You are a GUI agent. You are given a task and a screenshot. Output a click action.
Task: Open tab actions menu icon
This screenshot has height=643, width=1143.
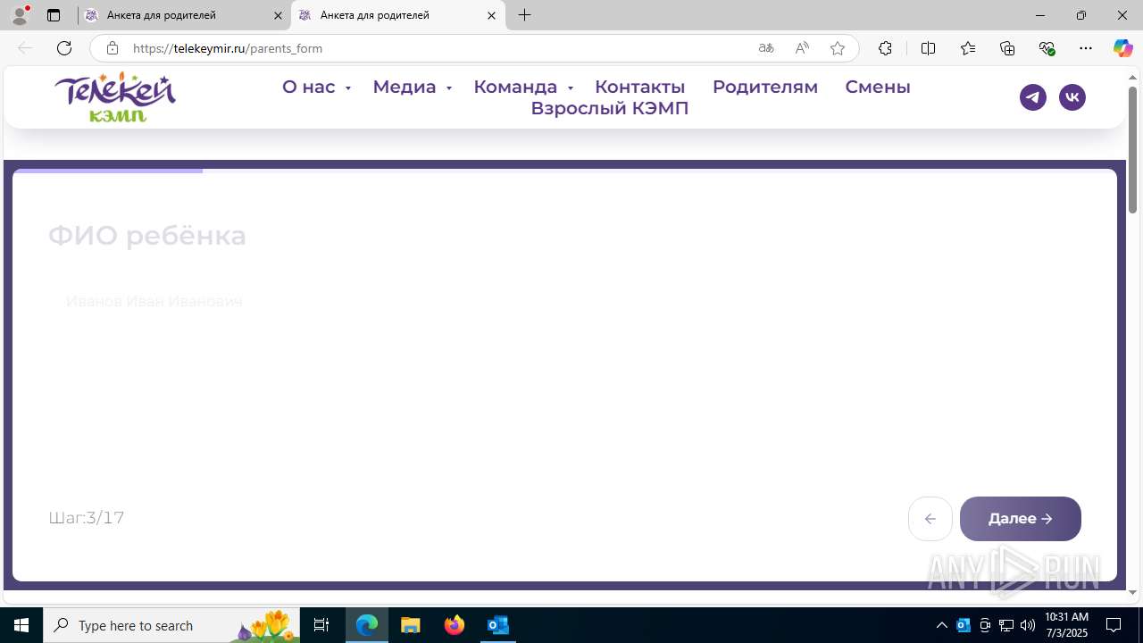pos(54,15)
